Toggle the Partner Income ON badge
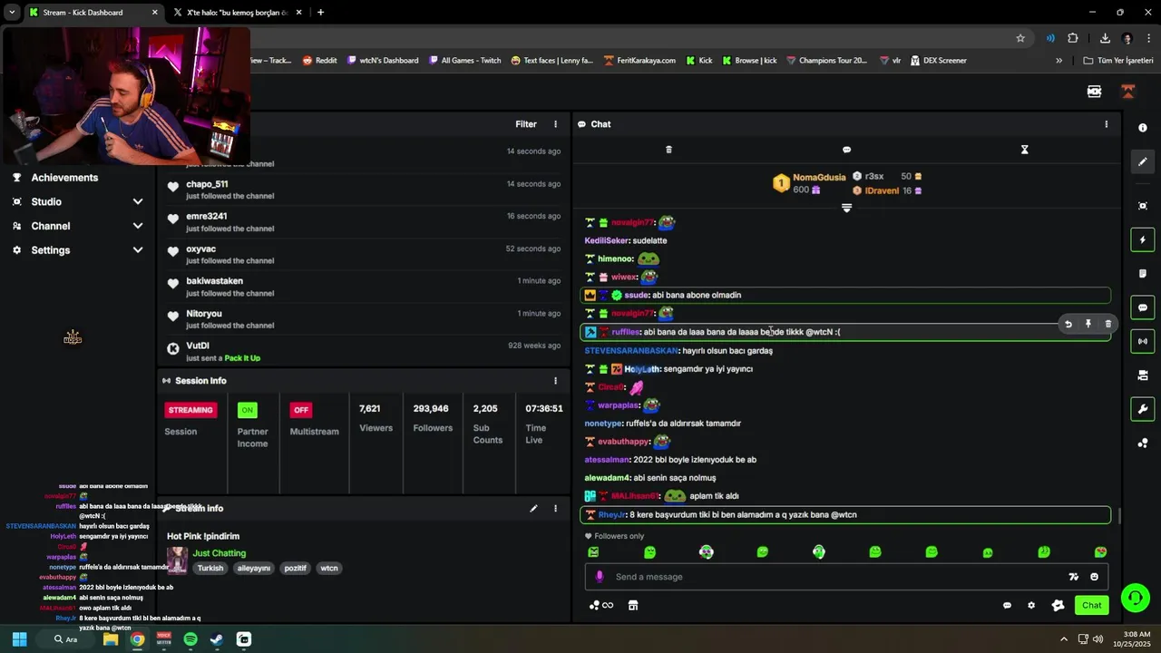The height and width of the screenshot is (653, 1161). click(x=247, y=410)
